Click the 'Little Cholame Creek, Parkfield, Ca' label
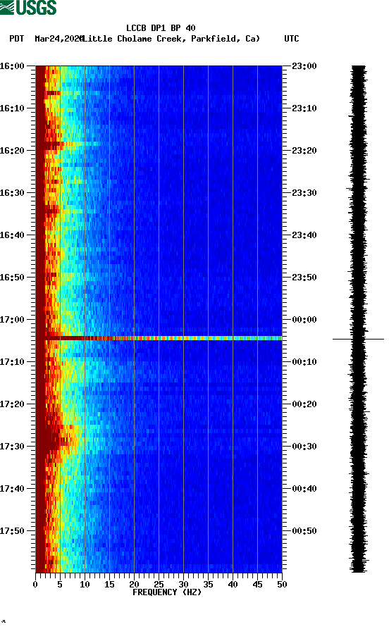 click(x=171, y=39)
